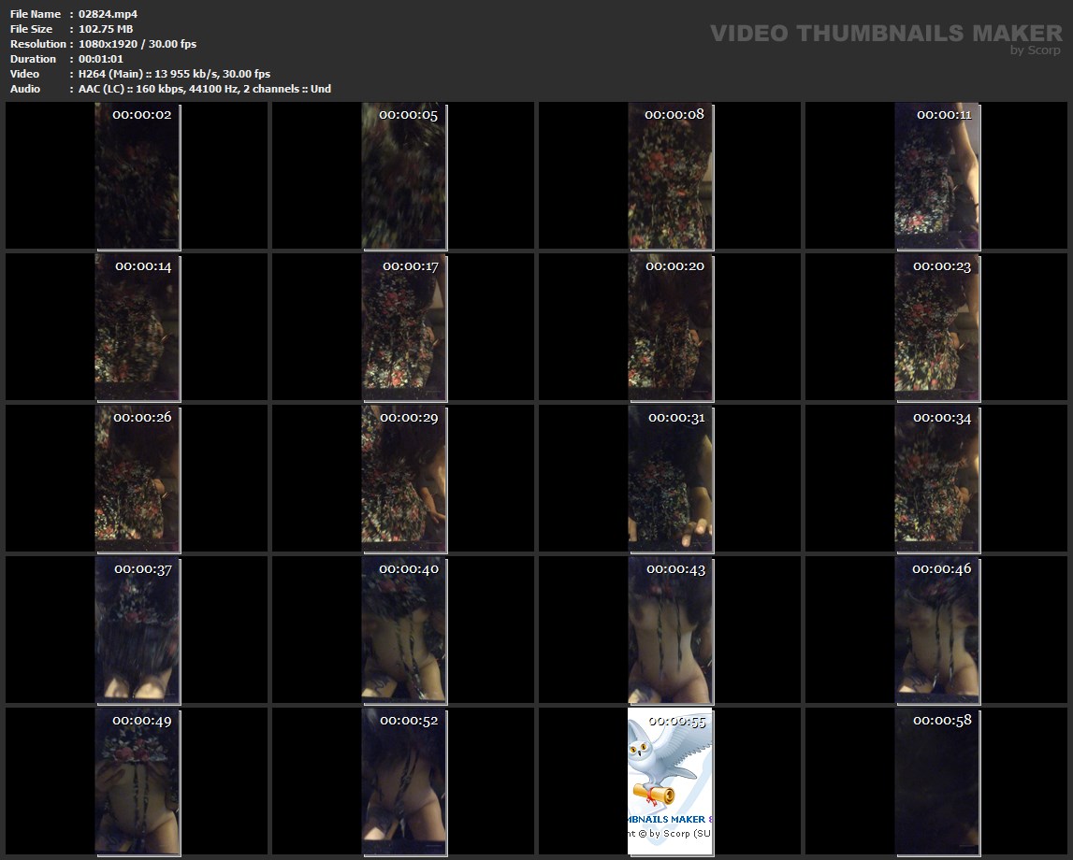Image resolution: width=1073 pixels, height=860 pixels.
Task: Select the frame at timestamp 00:00:11
Action: (x=937, y=178)
